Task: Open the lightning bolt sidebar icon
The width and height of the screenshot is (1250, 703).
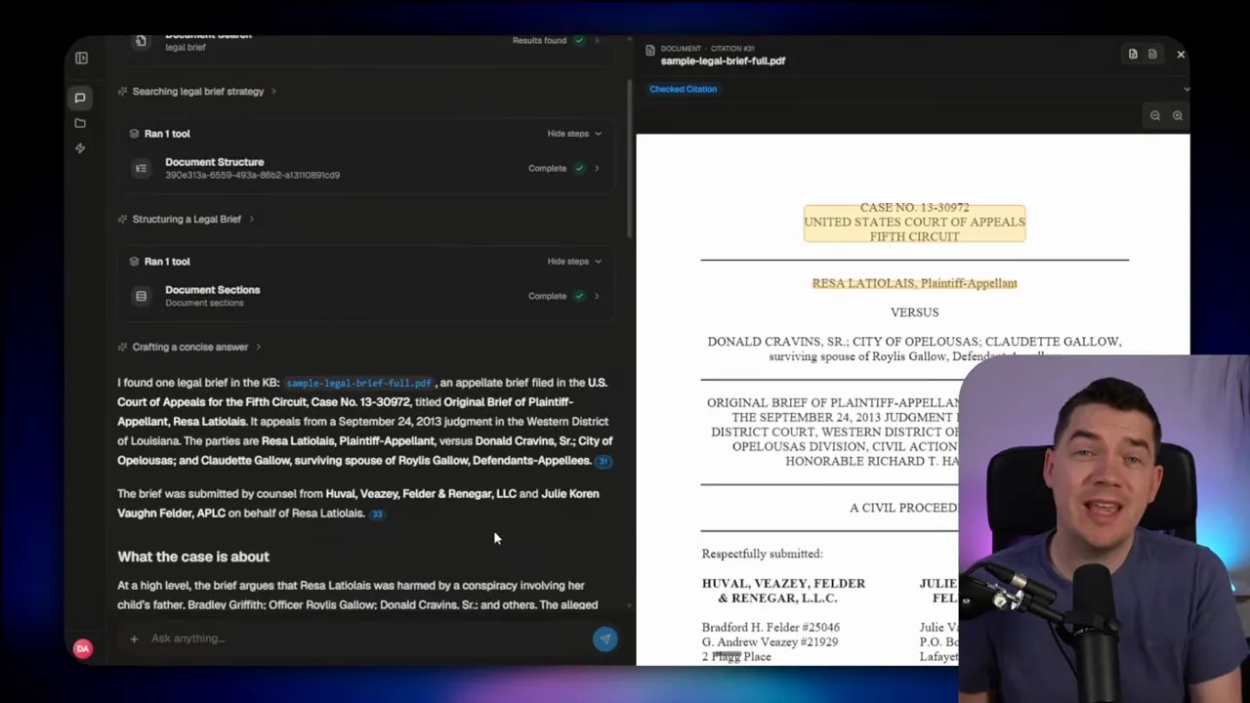Action: (x=80, y=148)
